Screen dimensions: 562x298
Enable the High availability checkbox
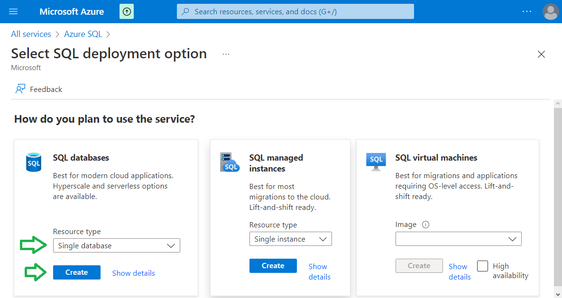pyautogui.click(x=482, y=266)
